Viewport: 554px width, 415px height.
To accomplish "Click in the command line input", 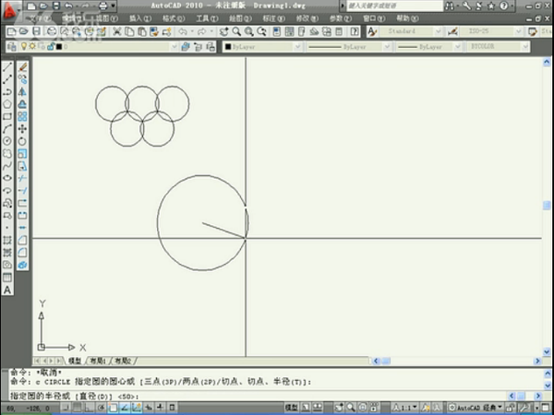I will [x=259, y=397].
